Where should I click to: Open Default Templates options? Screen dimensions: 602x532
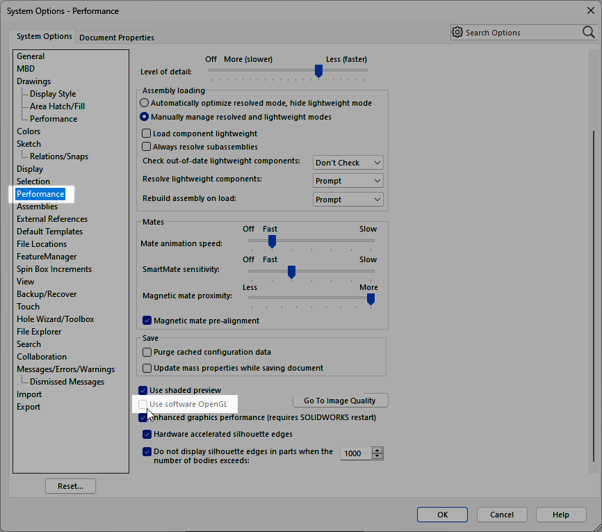(x=50, y=232)
